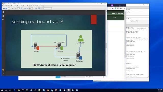This screenshot has height=92, width=163.
Task: Open the Signatures panel in Acrobat sidebar
Action: [x=3, y=19]
